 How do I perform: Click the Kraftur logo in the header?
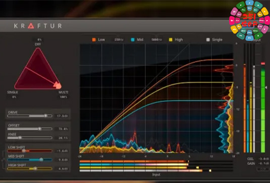(38, 26)
